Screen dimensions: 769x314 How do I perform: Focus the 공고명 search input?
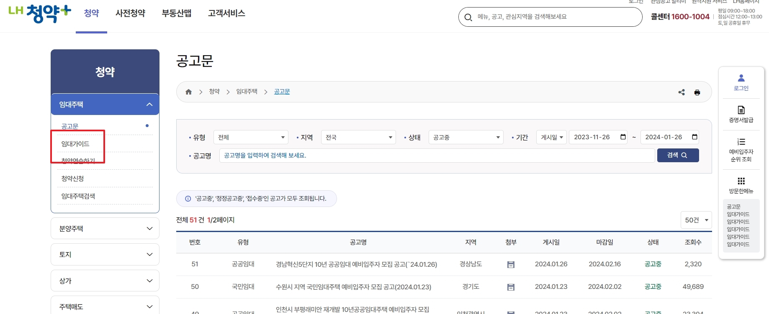(437, 156)
